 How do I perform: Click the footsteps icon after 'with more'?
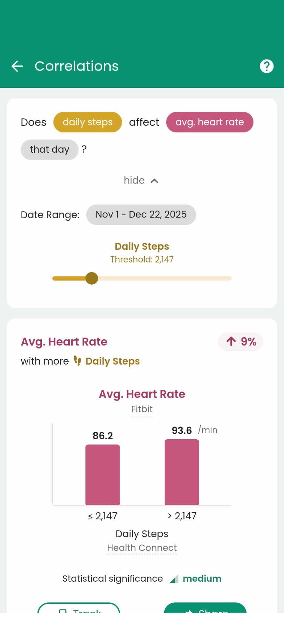pos(77,361)
